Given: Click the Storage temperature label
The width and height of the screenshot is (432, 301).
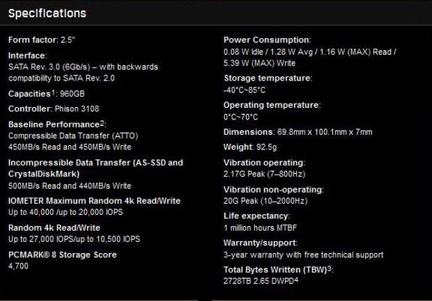Looking at the screenshot, I should (268, 78).
